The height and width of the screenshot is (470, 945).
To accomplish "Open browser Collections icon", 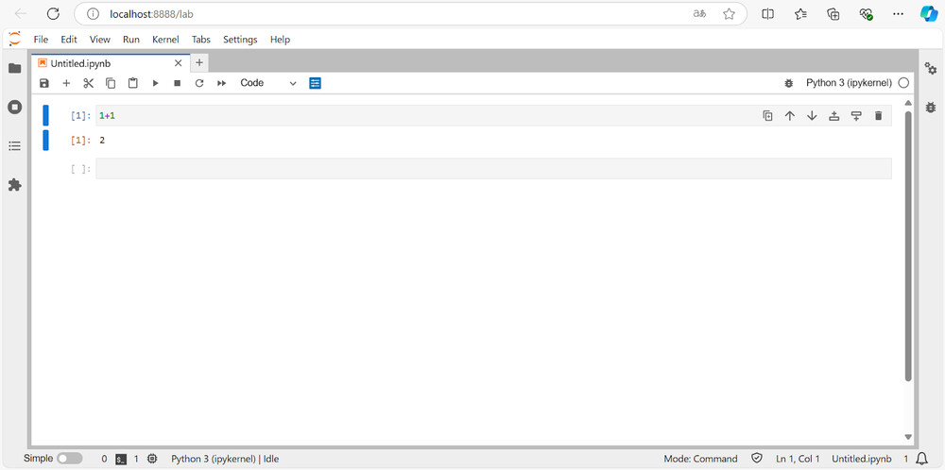I will click(x=833, y=14).
